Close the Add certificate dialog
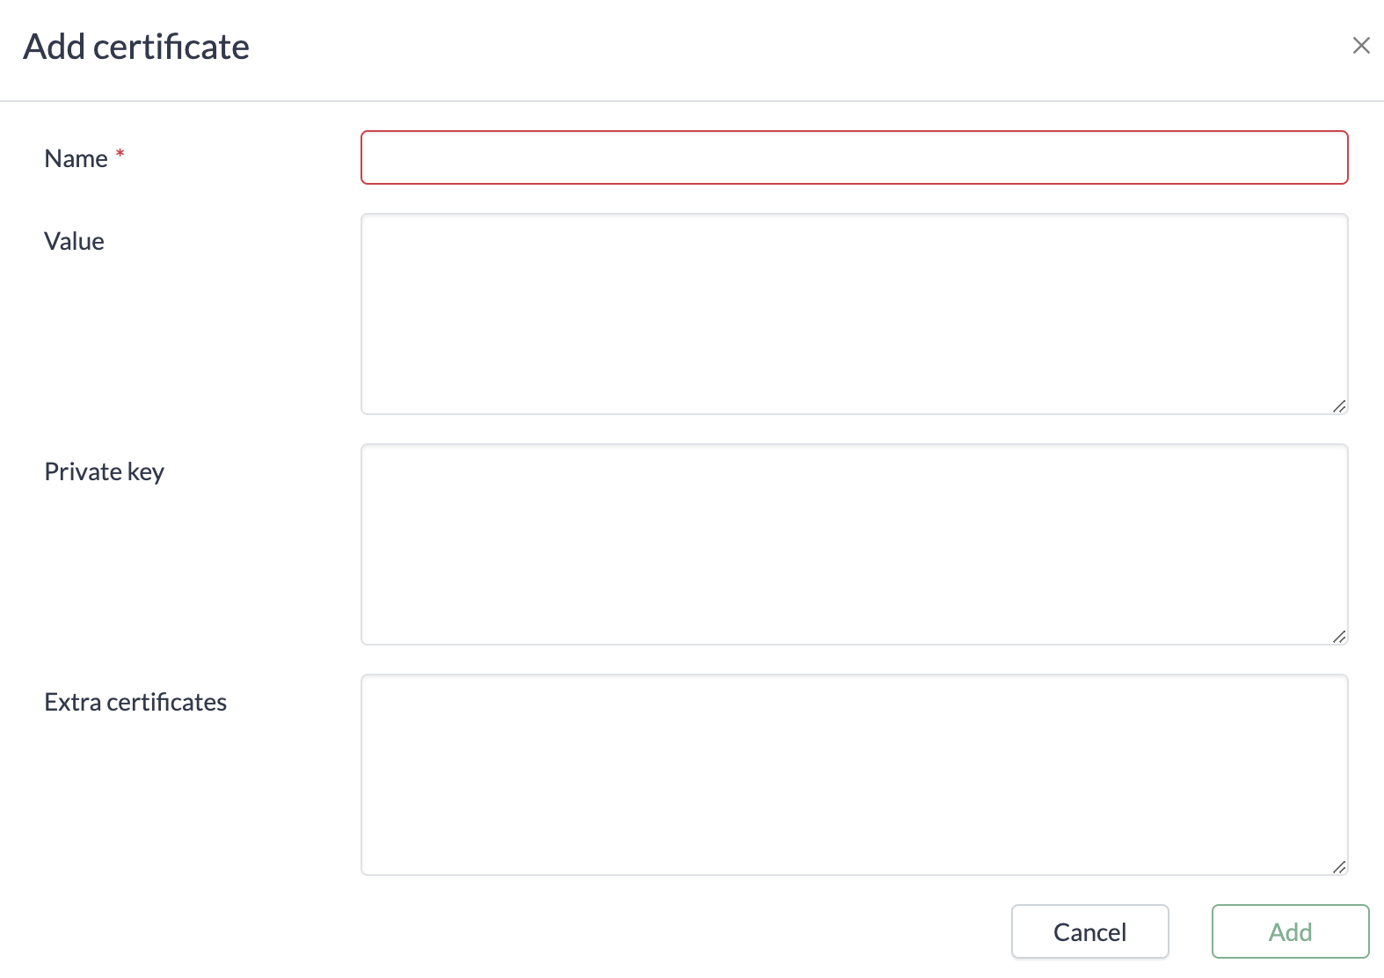The width and height of the screenshot is (1384, 978). 1360,46
